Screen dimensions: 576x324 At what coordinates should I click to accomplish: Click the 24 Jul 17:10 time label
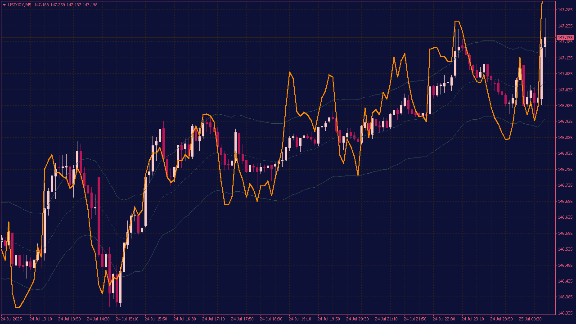213,319
